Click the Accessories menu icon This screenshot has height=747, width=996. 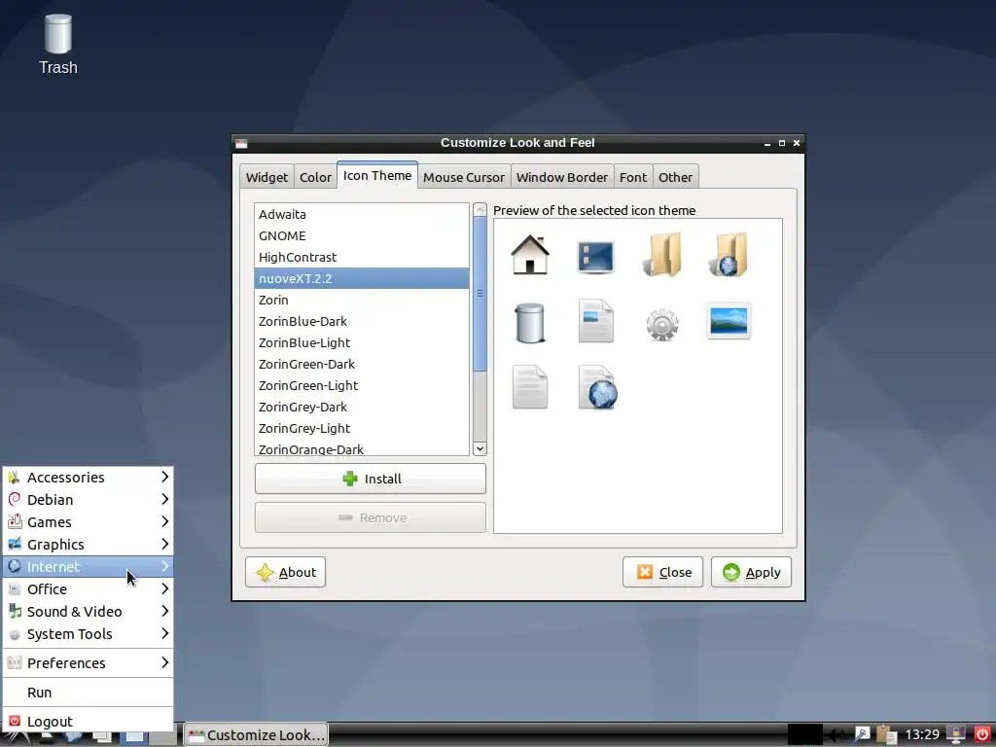14,477
